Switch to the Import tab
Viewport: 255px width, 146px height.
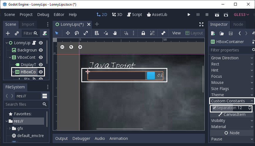[28, 24]
